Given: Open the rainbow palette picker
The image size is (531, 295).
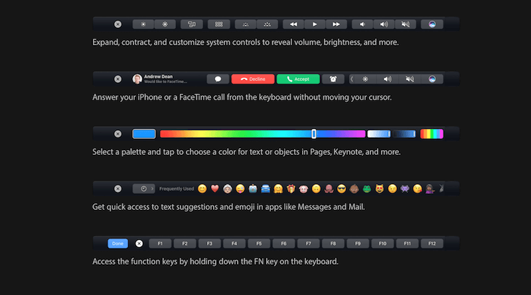Looking at the screenshot, I should (432, 134).
